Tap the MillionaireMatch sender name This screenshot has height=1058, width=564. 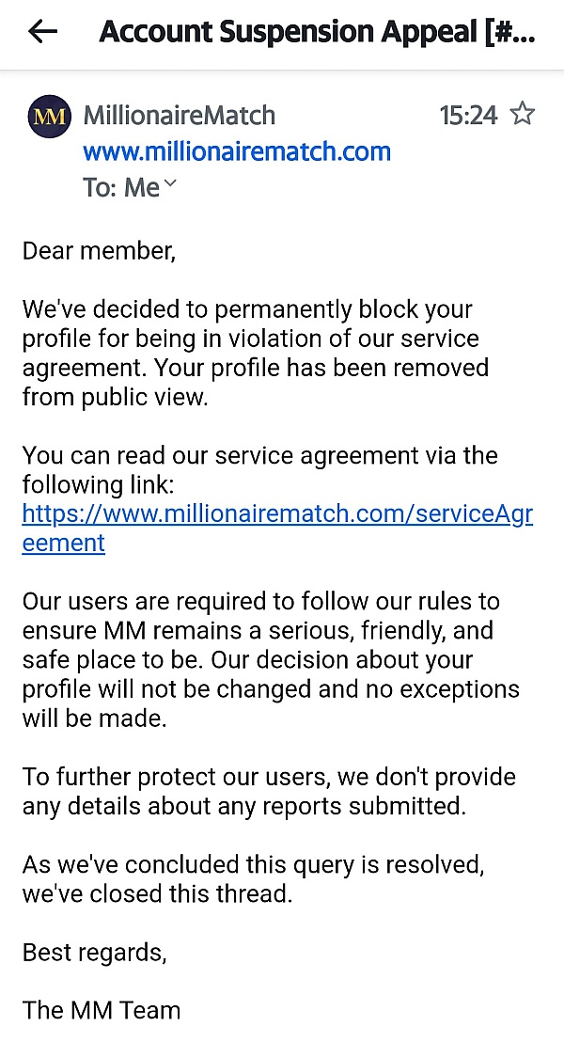coord(179,116)
